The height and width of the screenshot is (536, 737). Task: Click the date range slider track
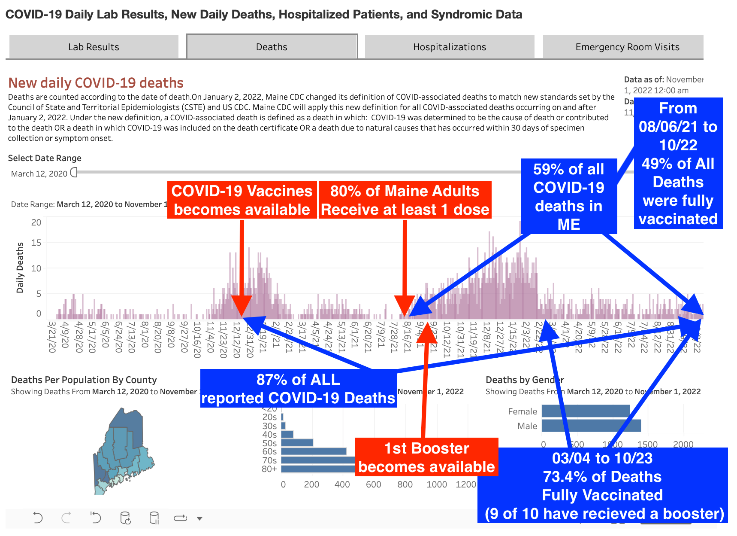(x=298, y=172)
